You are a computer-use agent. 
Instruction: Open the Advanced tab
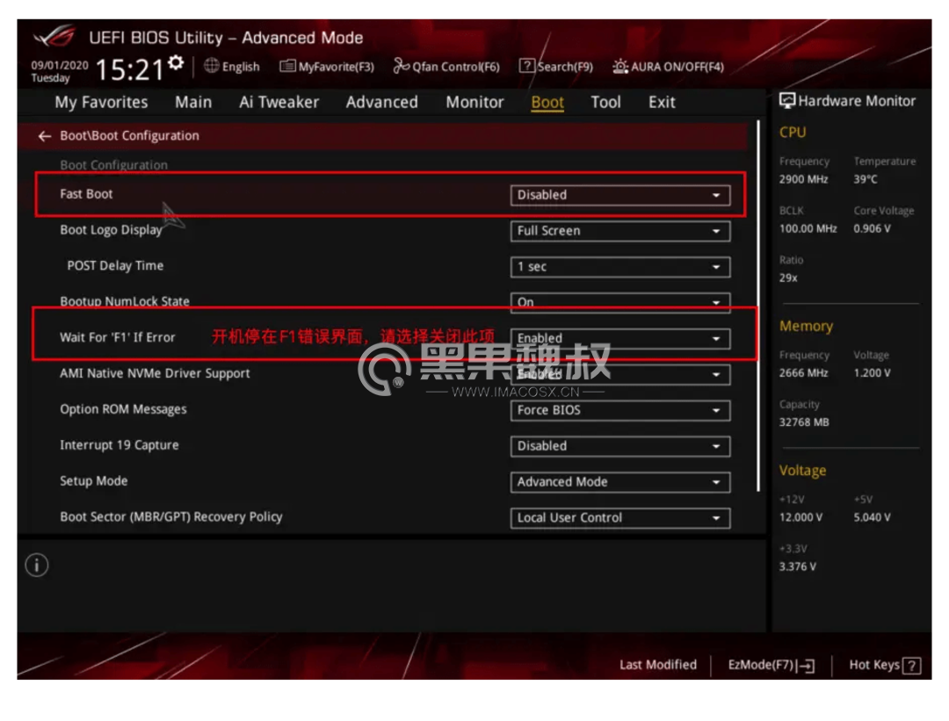[x=382, y=102]
